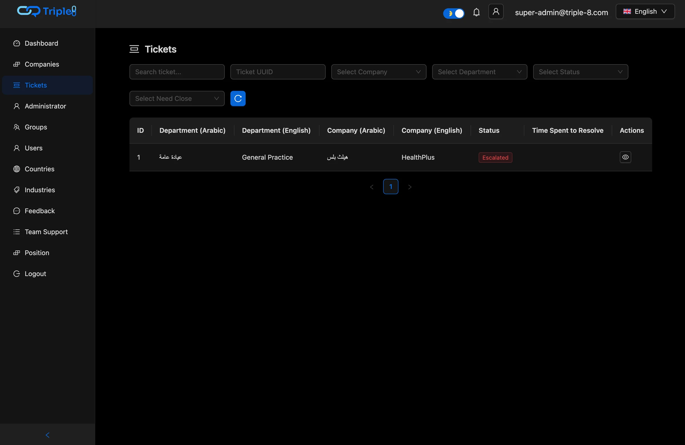This screenshot has width=685, height=445.
Task: View ticket 1 with the eye icon
Action: (625, 157)
